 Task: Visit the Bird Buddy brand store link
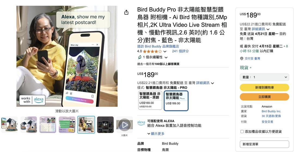(158, 46)
